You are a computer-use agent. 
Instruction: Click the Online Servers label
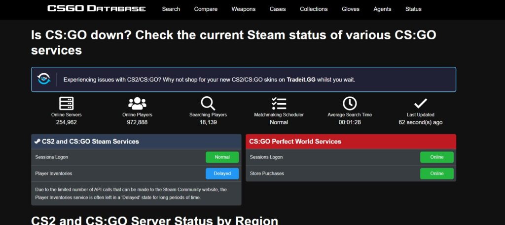click(x=67, y=115)
